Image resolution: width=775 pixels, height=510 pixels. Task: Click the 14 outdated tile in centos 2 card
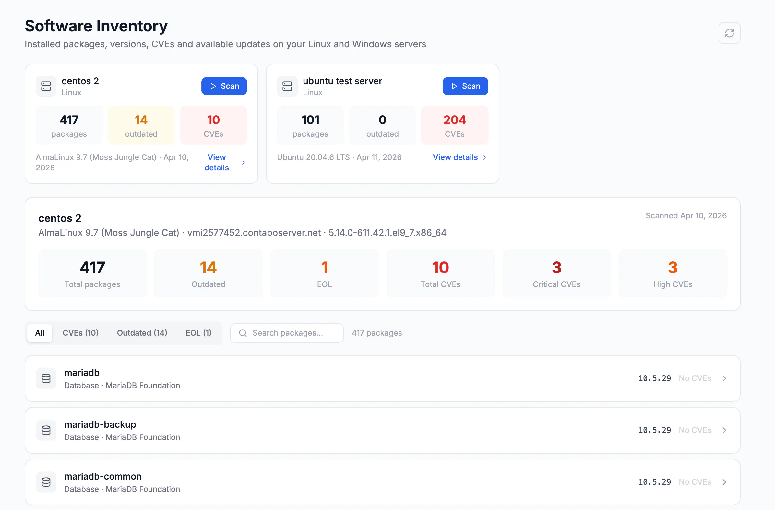[x=141, y=125]
